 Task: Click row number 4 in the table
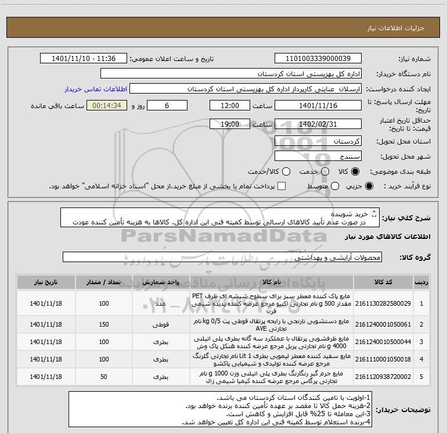pos(421,359)
